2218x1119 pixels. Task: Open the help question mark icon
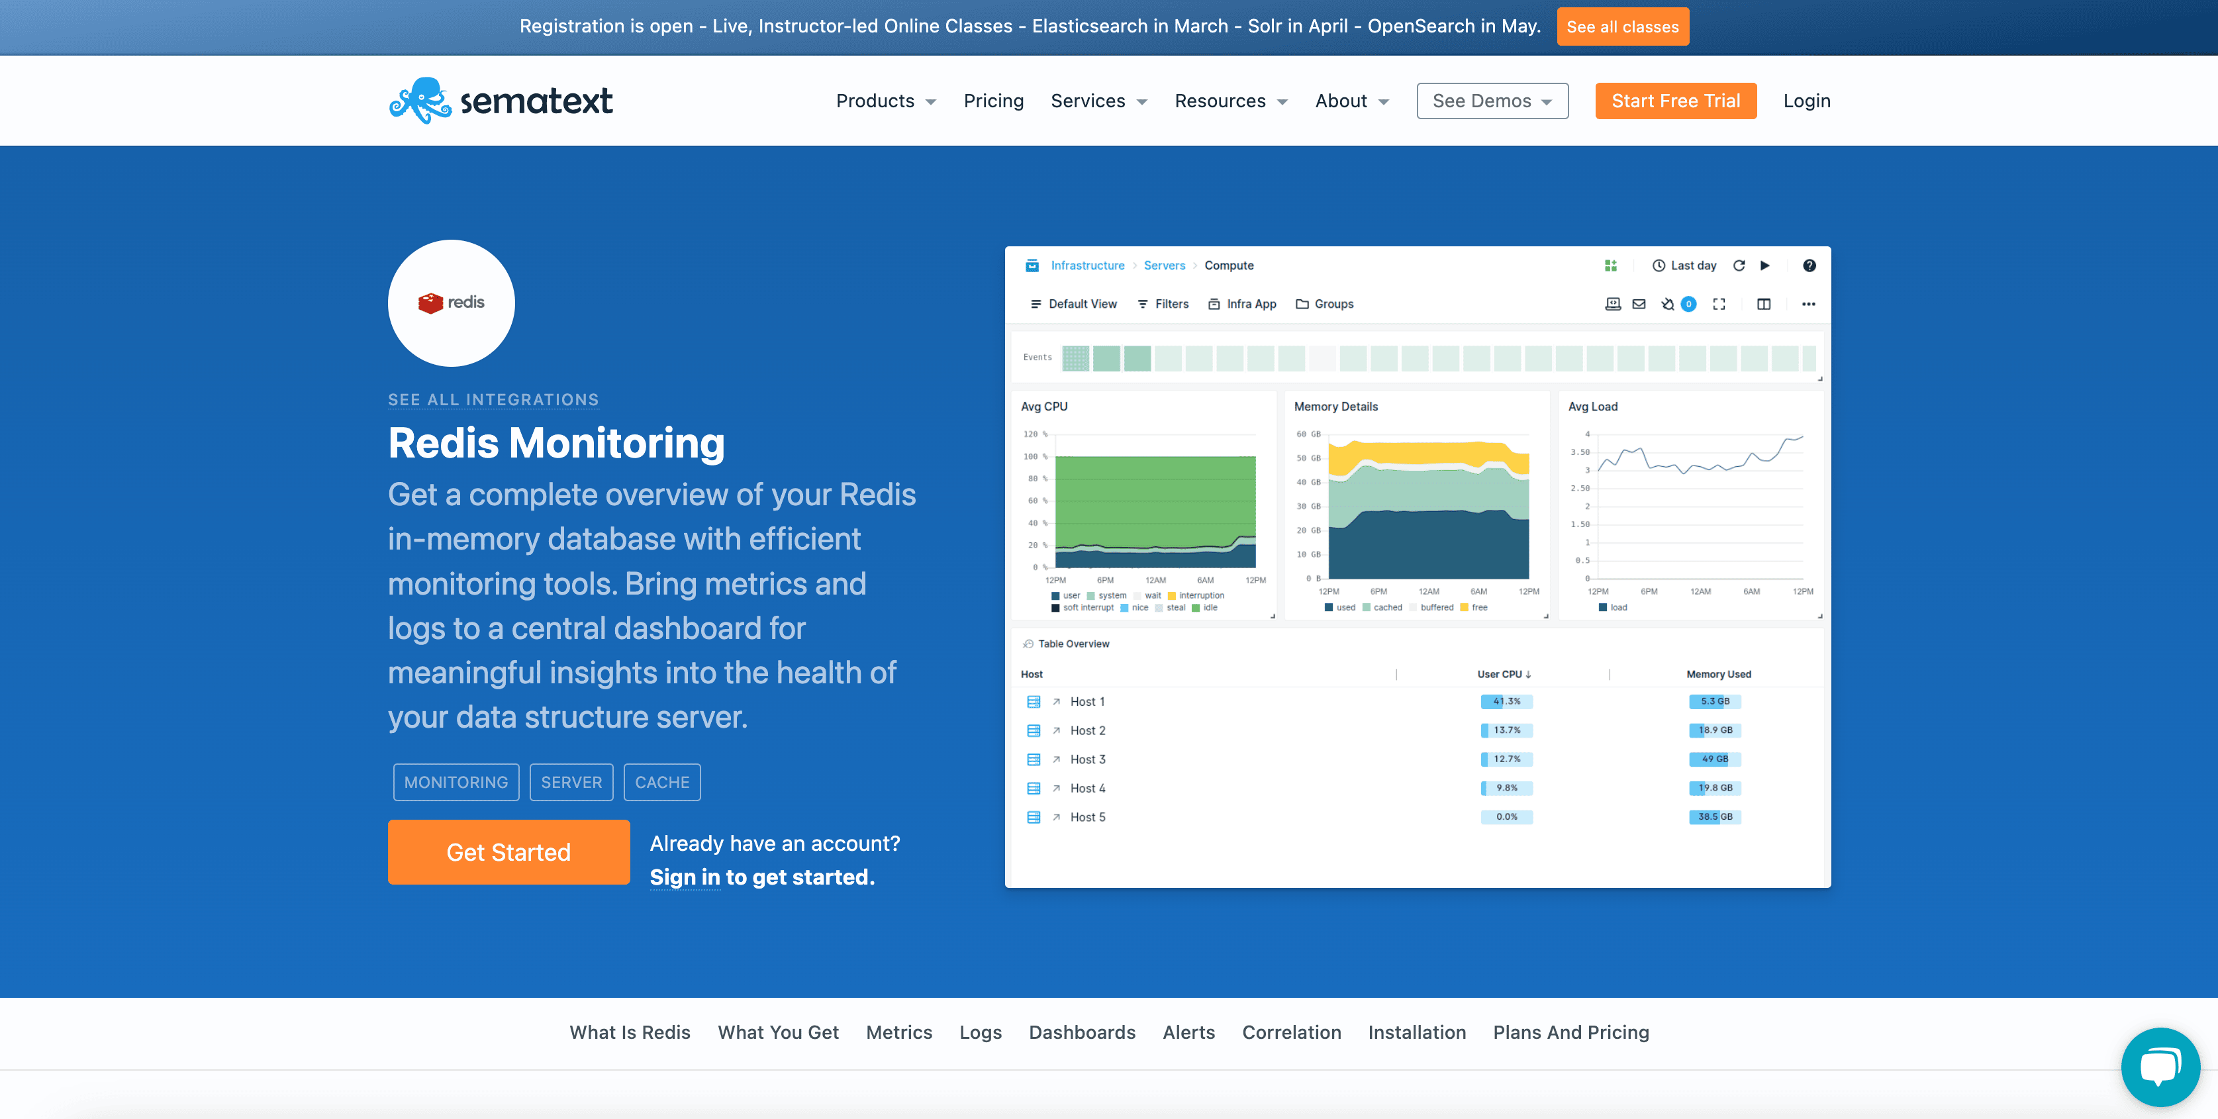tap(1809, 265)
